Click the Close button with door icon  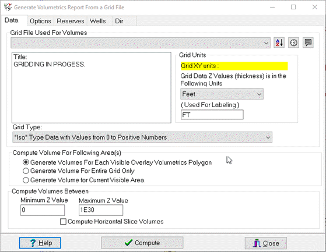(x=266, y=243)
